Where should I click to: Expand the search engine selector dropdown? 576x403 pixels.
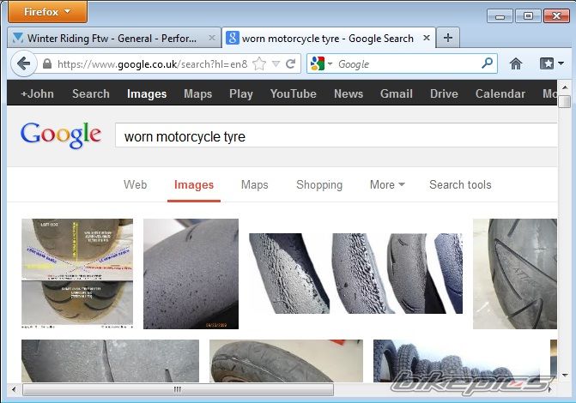321,63
